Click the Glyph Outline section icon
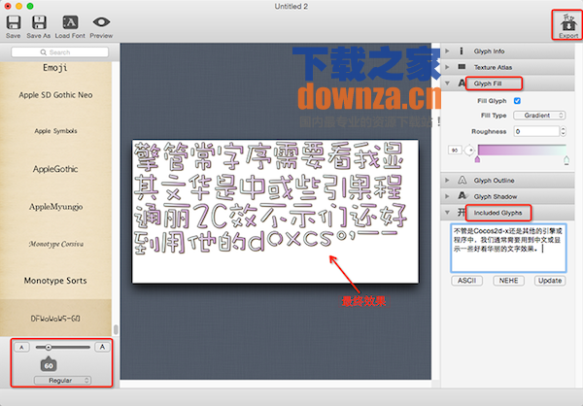Image resolution: width=583 pixels, height=406 pixels. click(462, 181)
